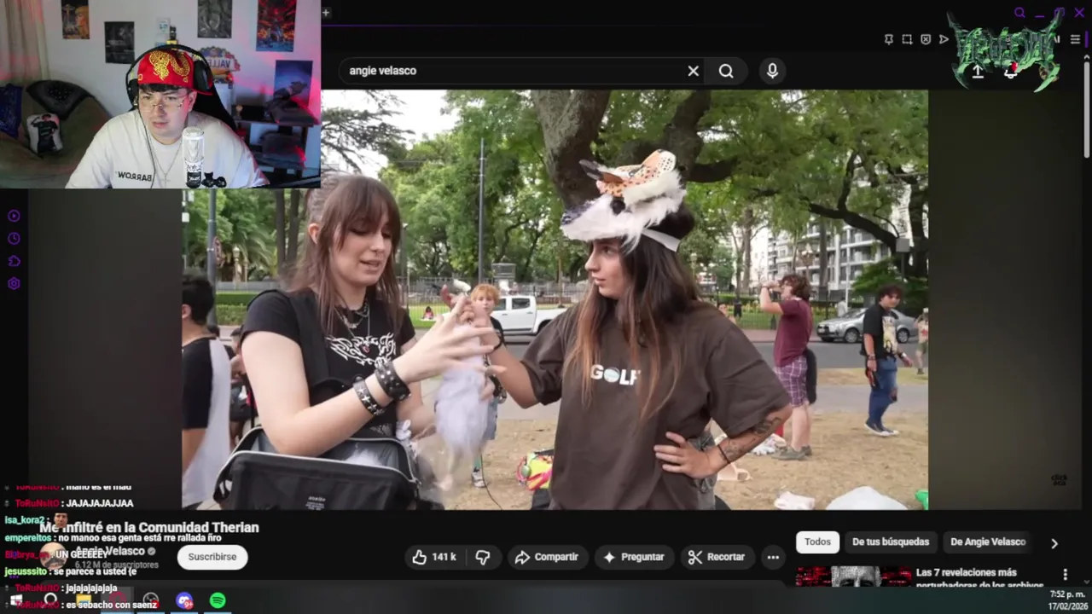This screenshot has height=614, width=1092.
Task: Open sidebar settings gear icon
Action: pyautogui.click(x=14, y=284)
